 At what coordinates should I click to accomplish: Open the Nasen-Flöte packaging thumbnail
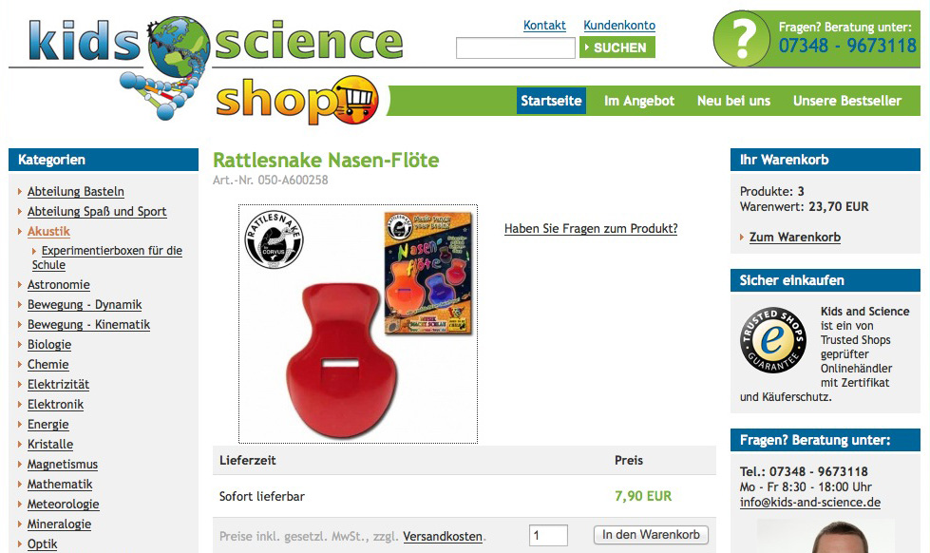(428, 274)
